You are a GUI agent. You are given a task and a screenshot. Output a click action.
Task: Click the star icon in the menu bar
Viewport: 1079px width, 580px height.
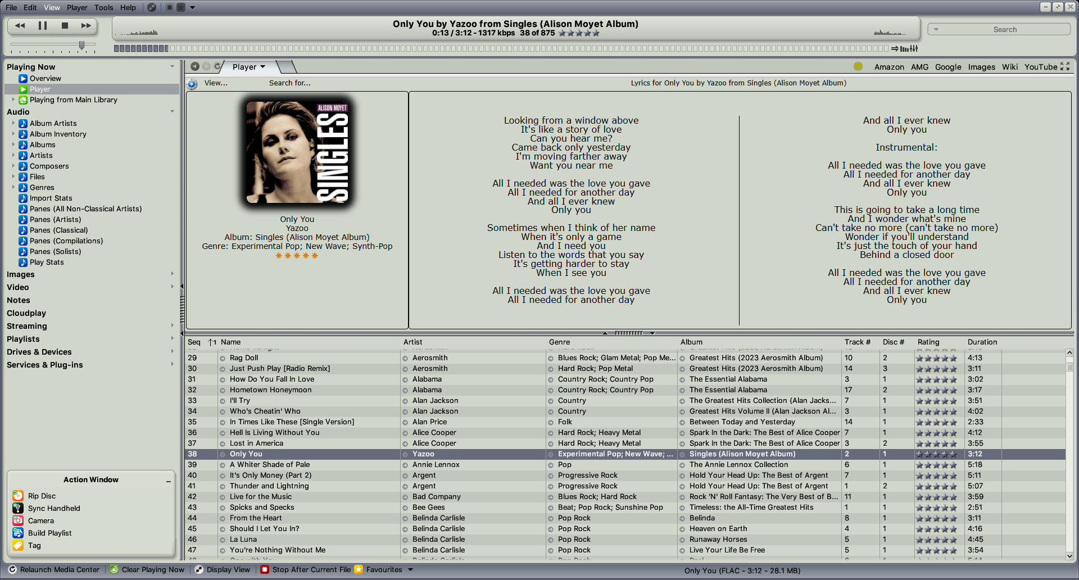coord(181,7)
